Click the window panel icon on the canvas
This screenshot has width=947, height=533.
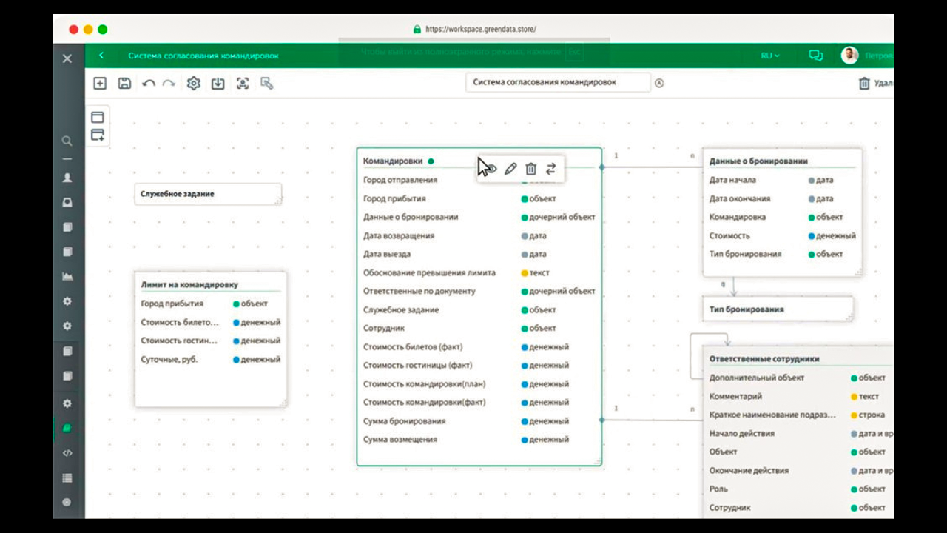click(x=97, y=117)
